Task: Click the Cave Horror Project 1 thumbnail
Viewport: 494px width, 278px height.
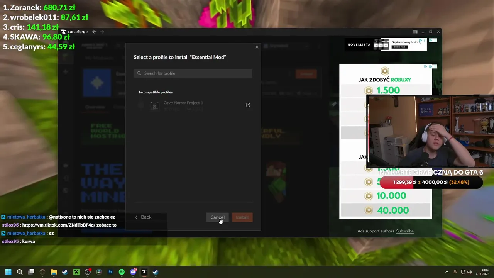Action: [154, 106]
